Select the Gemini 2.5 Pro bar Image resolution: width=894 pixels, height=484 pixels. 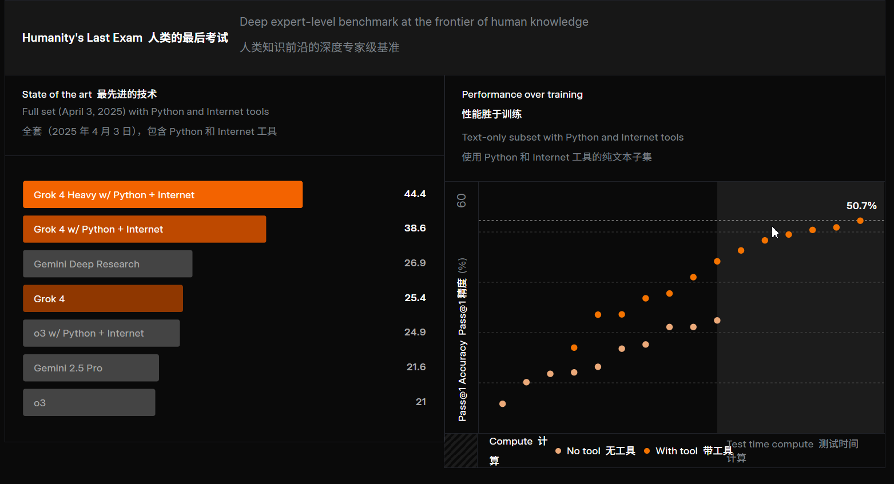click(91, 368)
